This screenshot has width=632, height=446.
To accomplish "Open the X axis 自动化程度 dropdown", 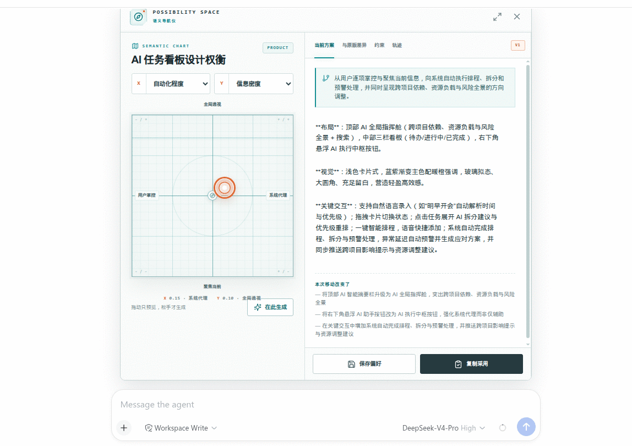I will point(171,84).
